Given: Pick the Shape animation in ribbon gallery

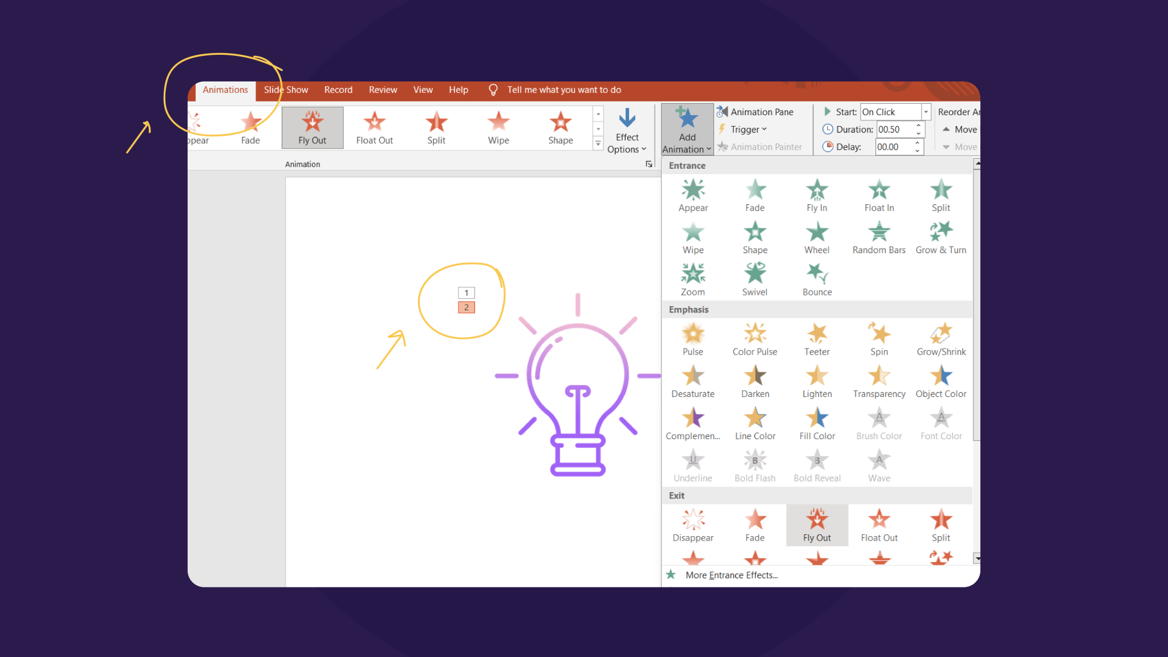Looking at the screenshot, I should click(561, 128).
